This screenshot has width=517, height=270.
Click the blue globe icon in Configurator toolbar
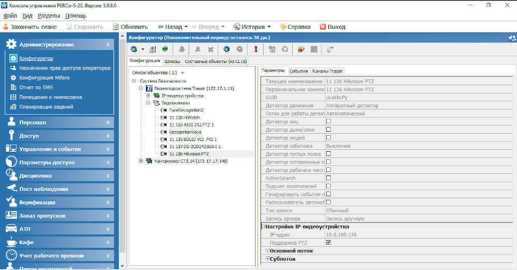226,50
